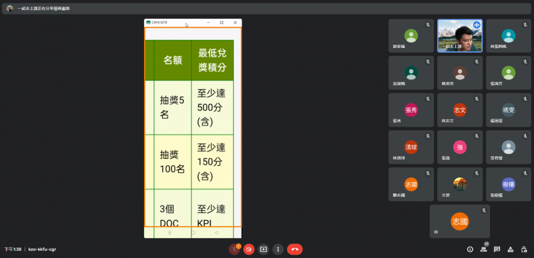Select the 樹欄 participant tile
Viewport: 534px width, 258px height.
click(509, 184)
